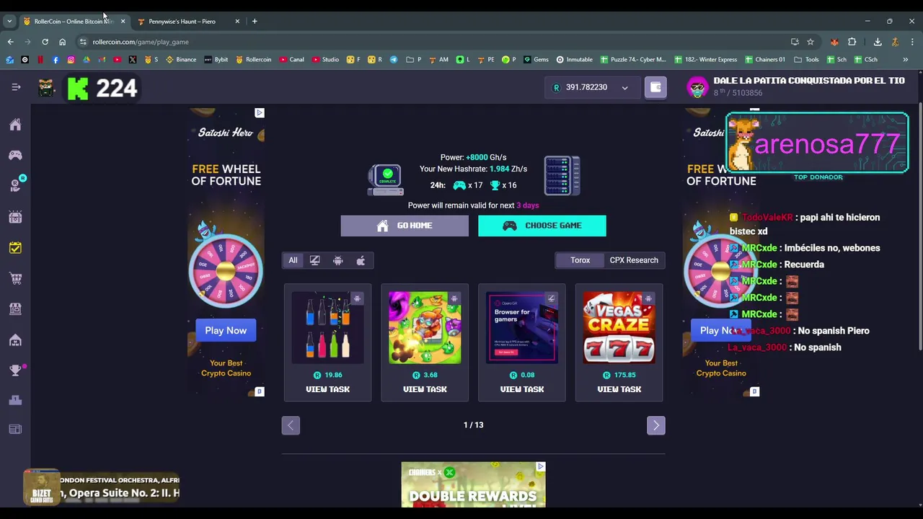Switch to the Torox offerwall tab
This screenshot has height=519, width=923.
580,260
